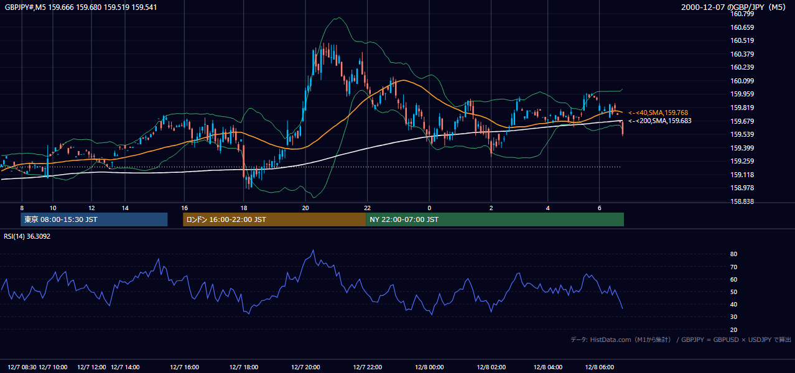
Task: Click hour label 8 under the price chart
Action: pyautogui.click(x=22, y=208)
